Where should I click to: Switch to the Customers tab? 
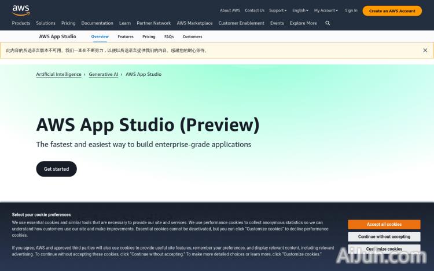coord(192,36)
